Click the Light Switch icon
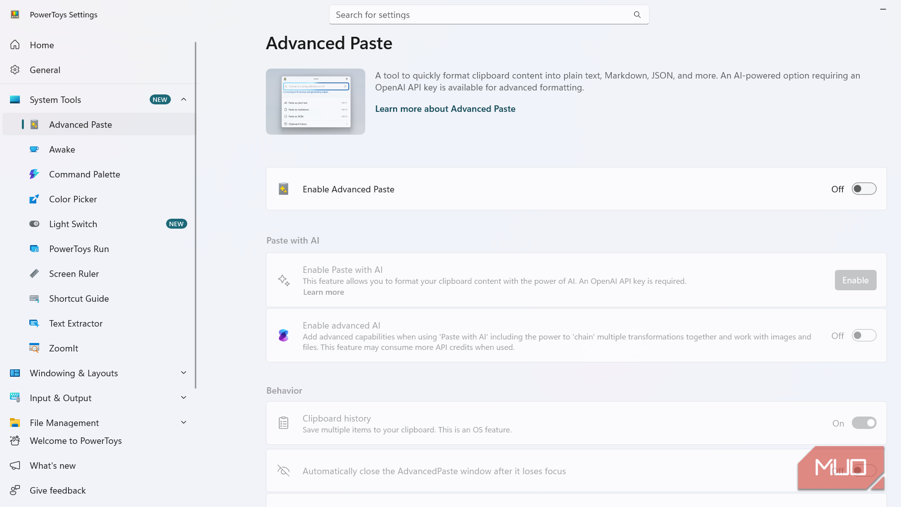 pos(34,224)
